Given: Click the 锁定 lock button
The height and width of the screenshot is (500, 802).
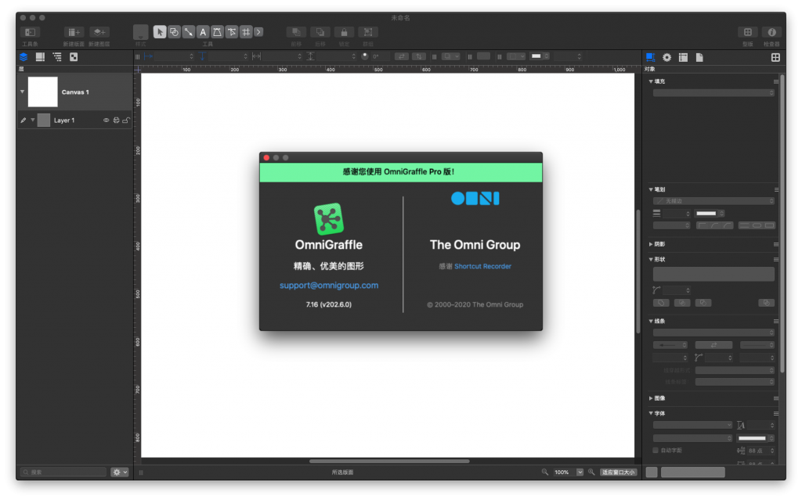Looking at the screenshot, I should point(345,32).
